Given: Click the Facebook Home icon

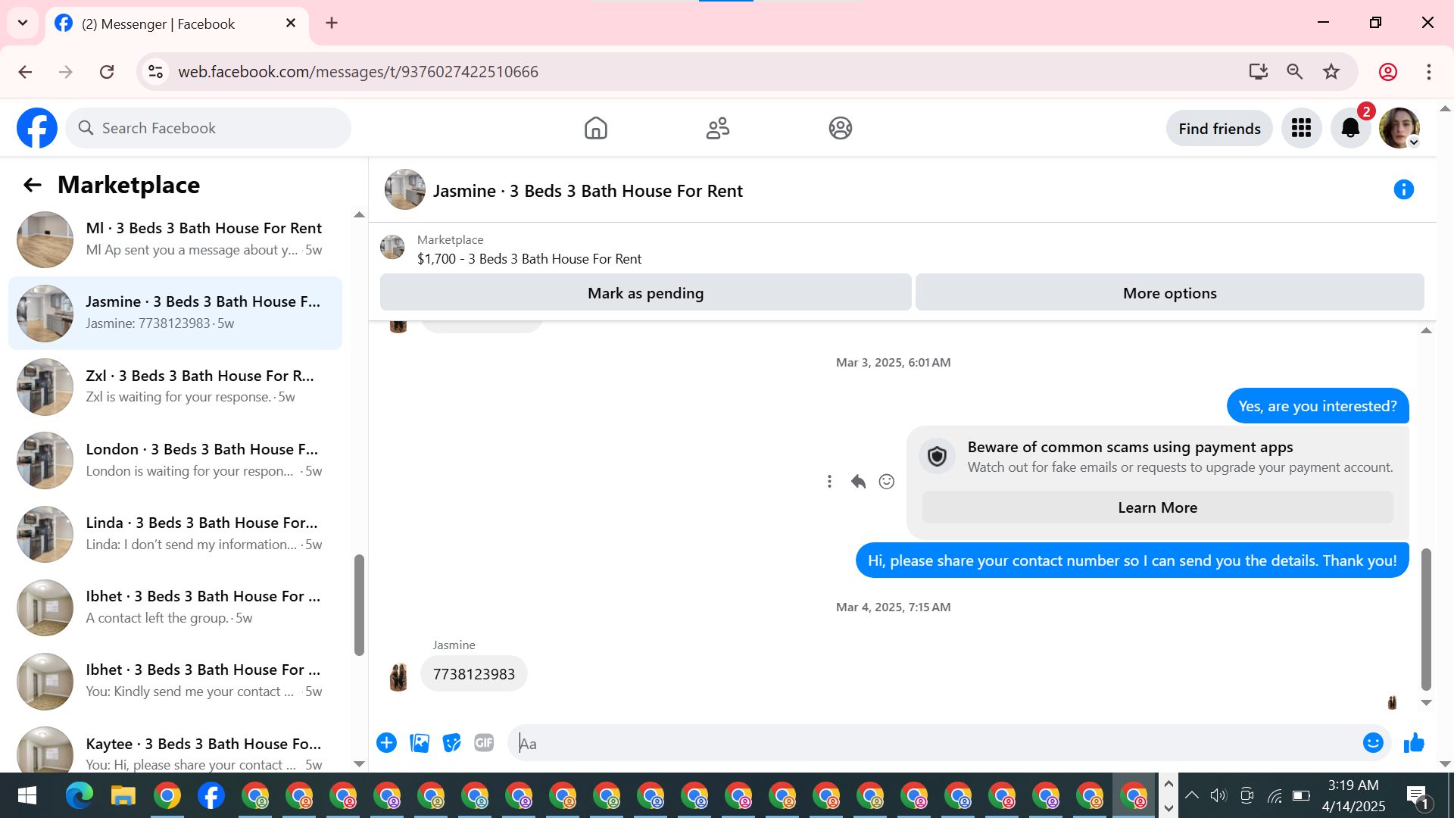Looking at the screenshot, I should pos(596,128).
